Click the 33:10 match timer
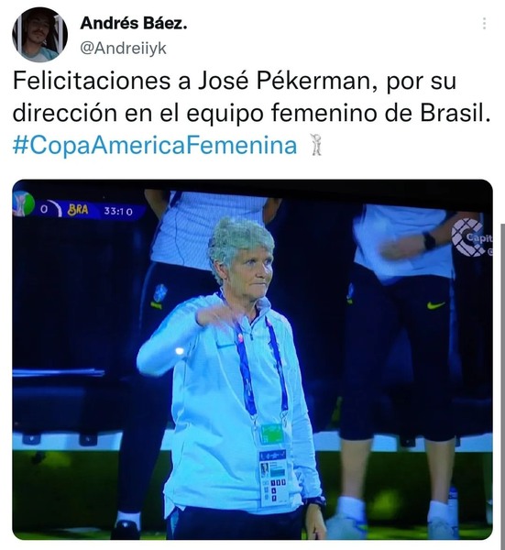 [118, 211]
